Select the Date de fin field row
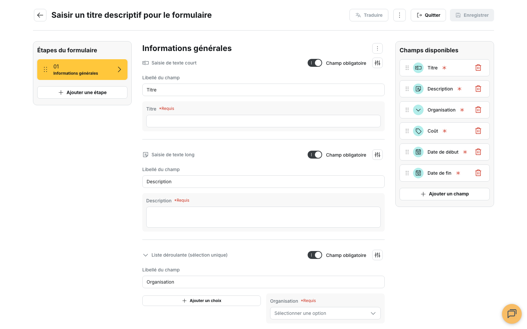527x329 pixels. [445, 173]
